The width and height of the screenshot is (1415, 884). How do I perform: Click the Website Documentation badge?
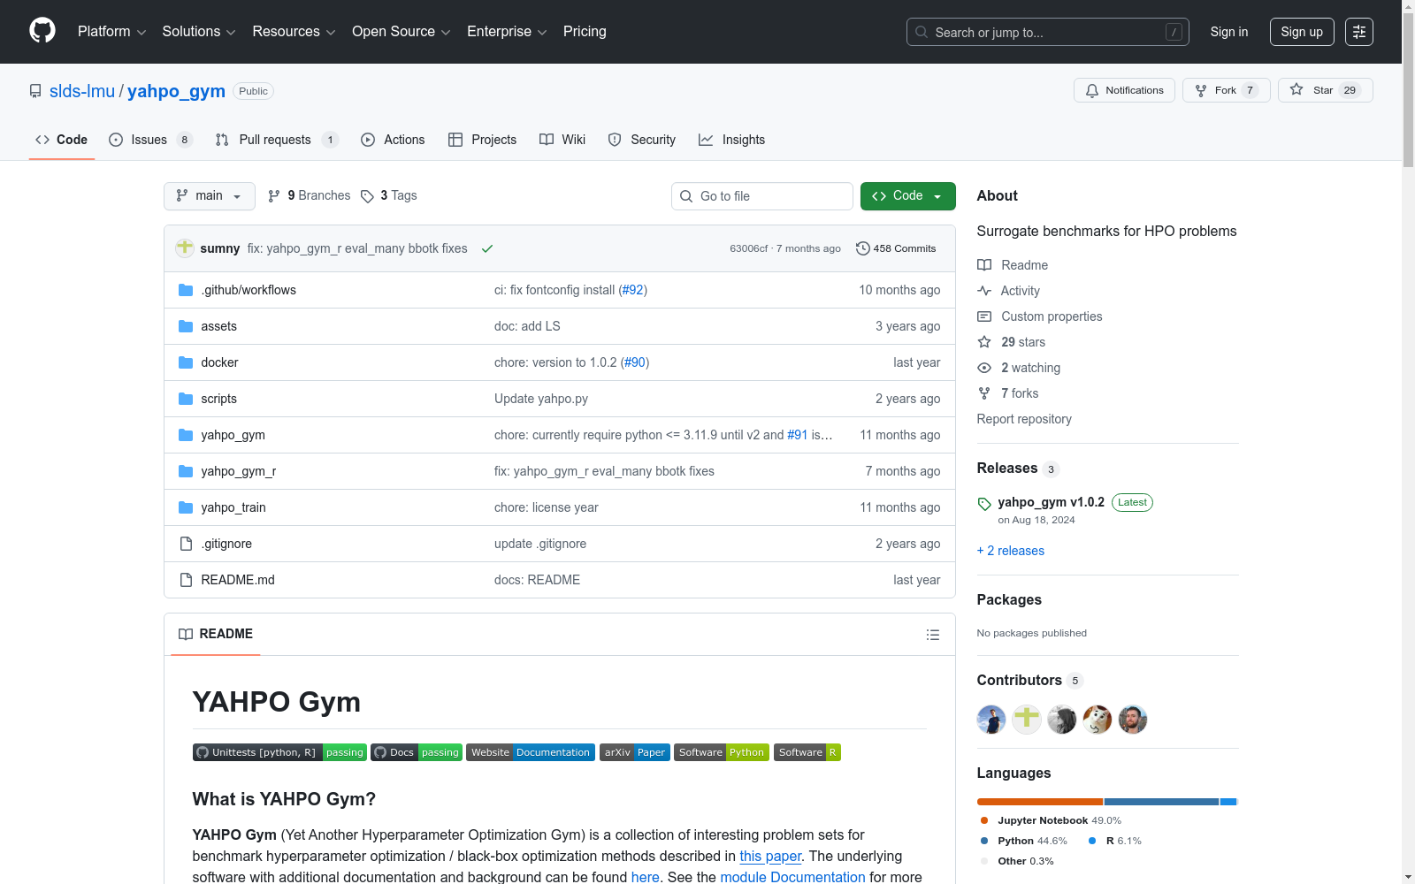pos(531,752)
